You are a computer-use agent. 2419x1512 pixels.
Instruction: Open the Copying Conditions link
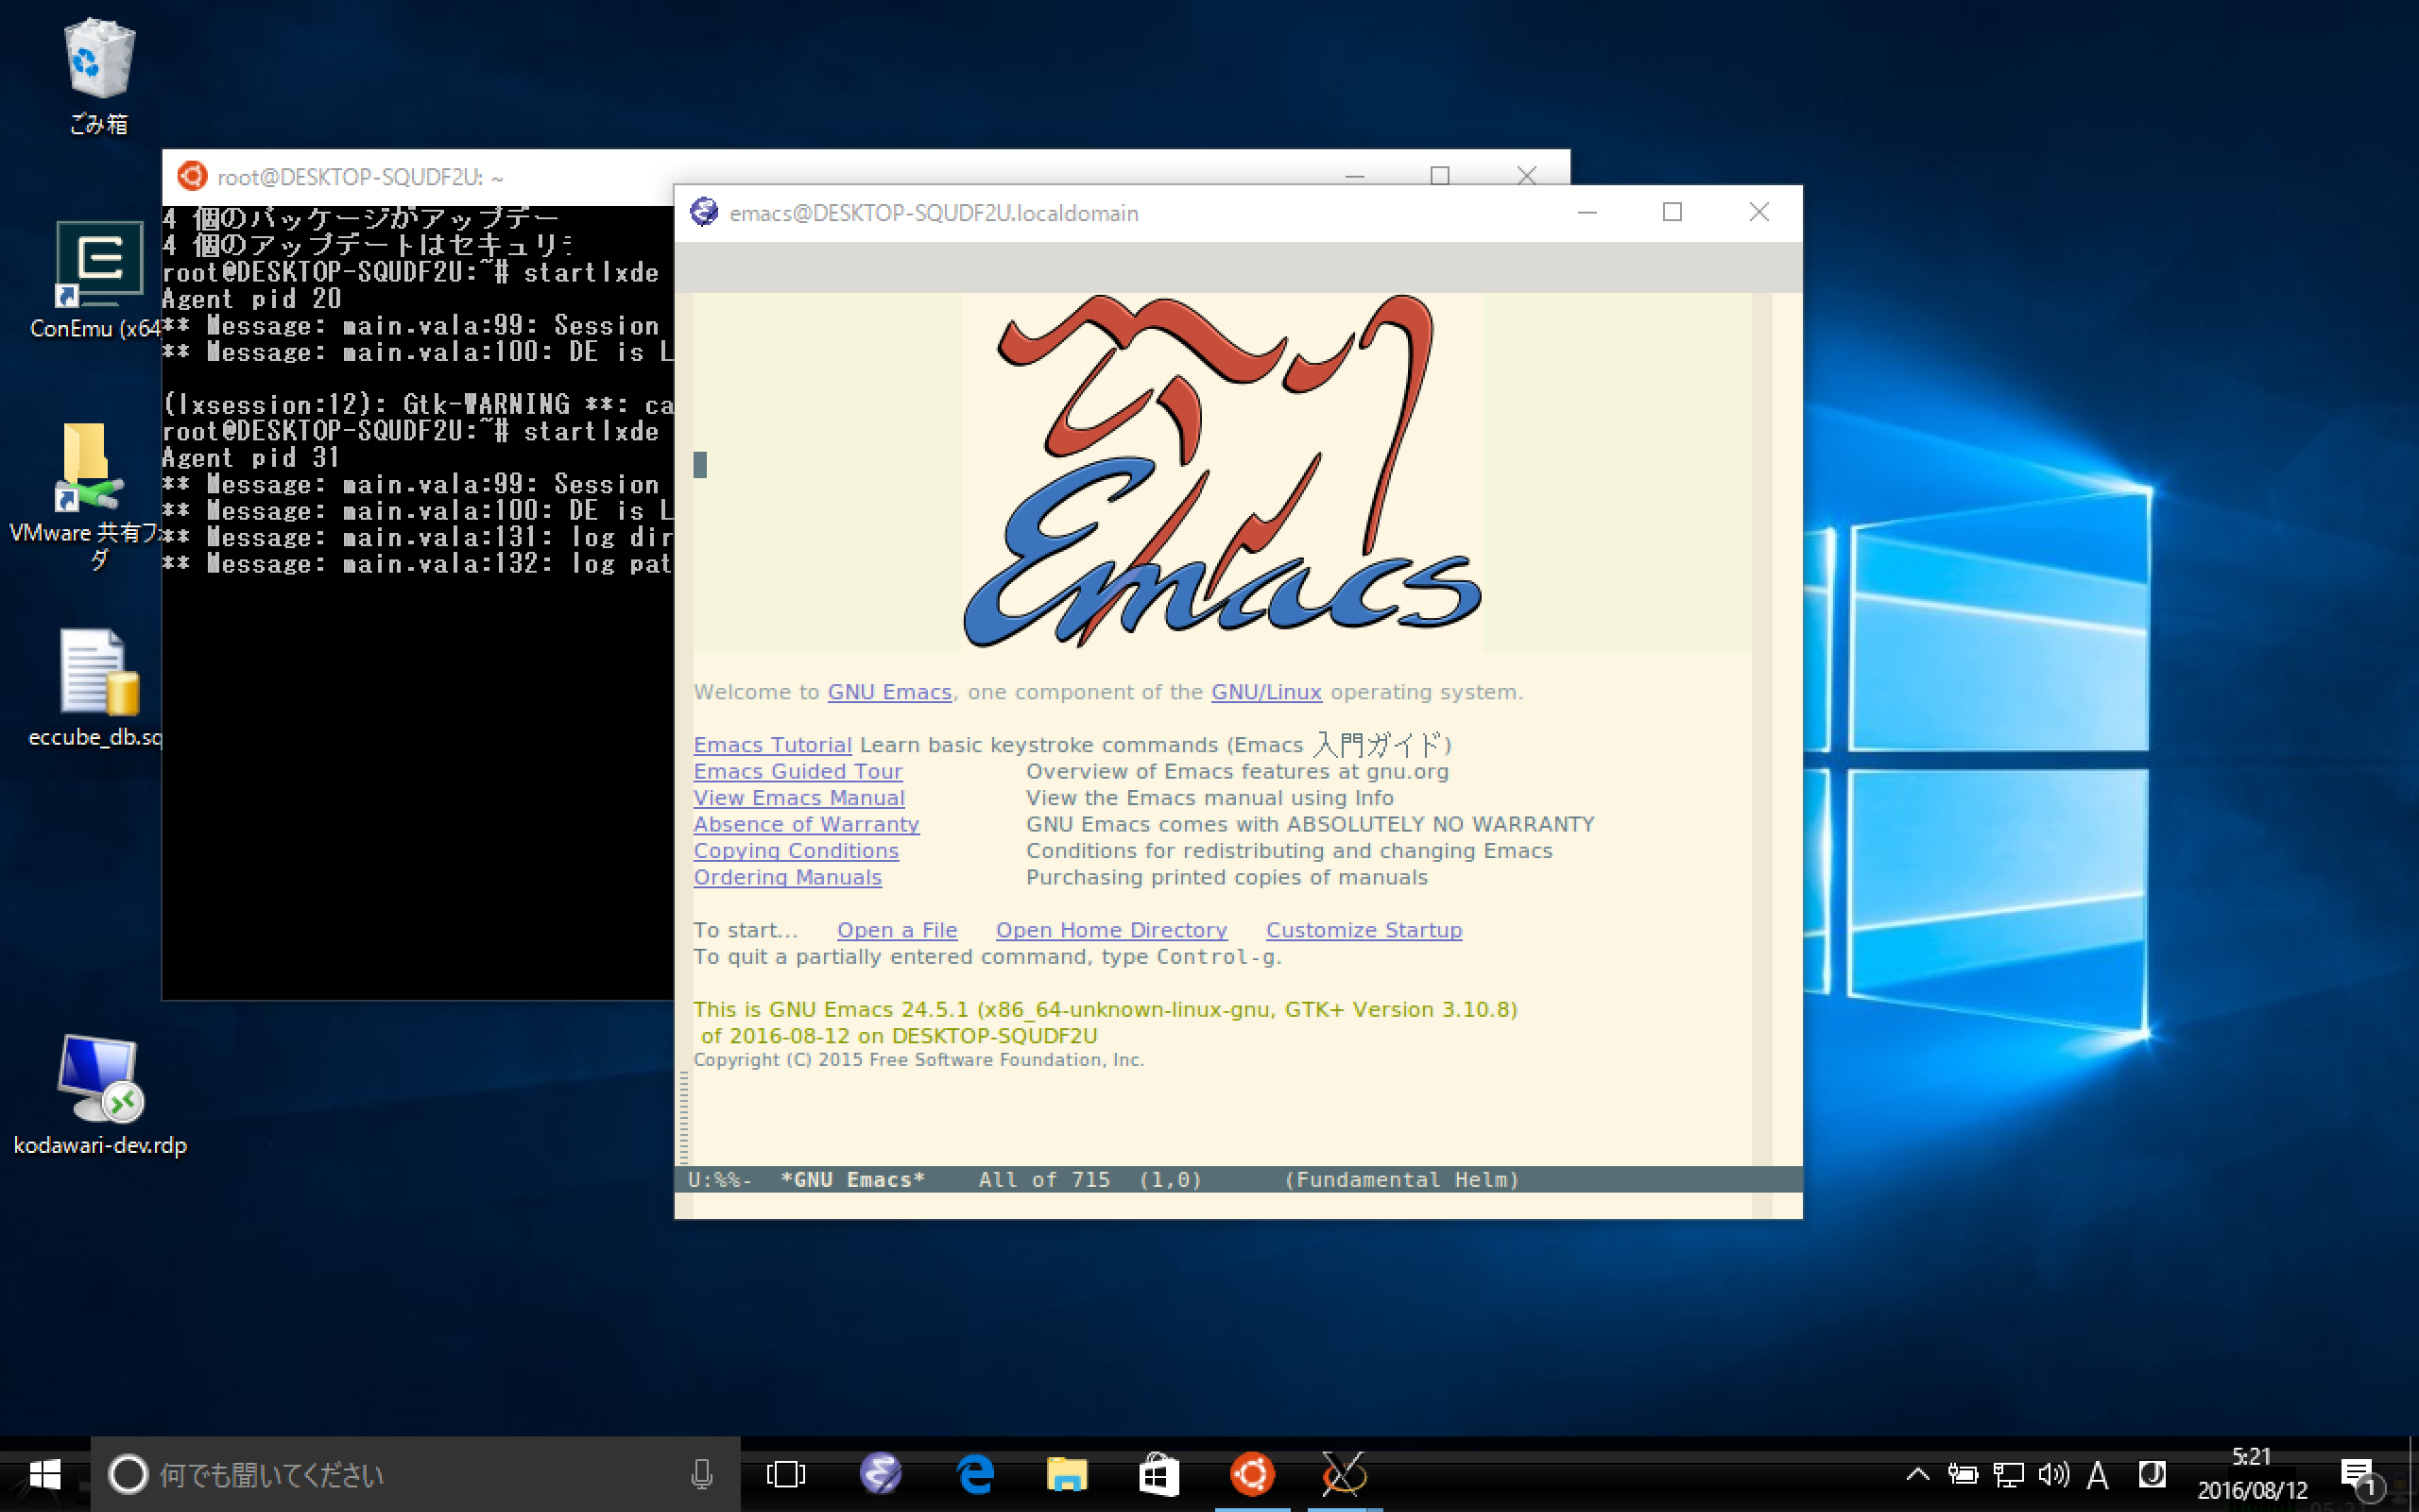pos(796,851)
